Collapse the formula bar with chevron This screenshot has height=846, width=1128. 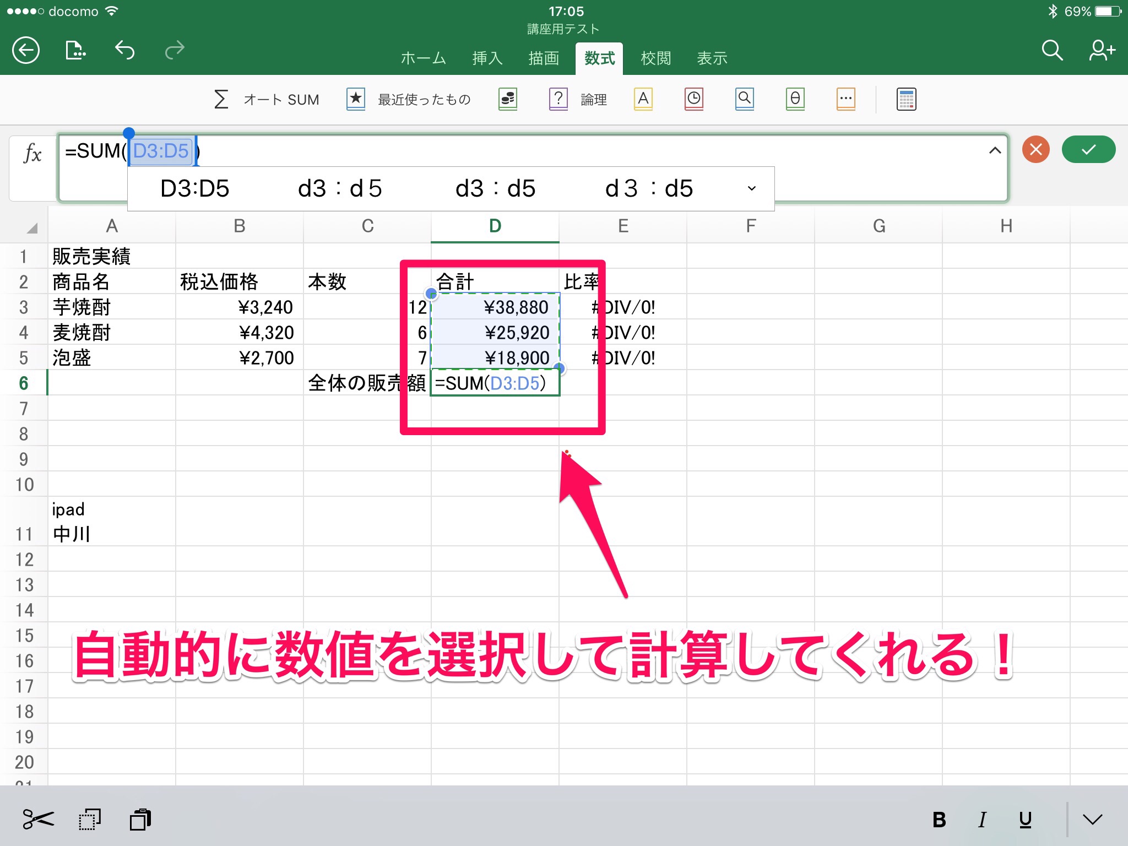[x=995, y=150]
